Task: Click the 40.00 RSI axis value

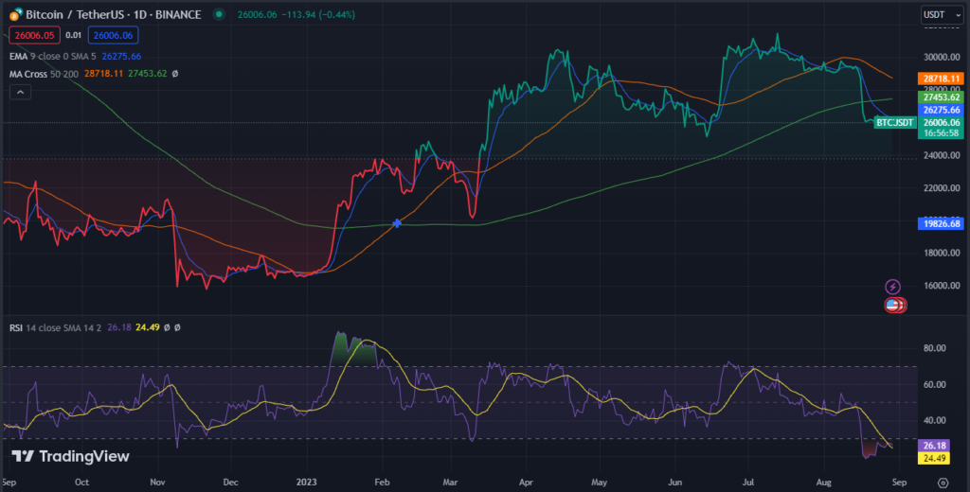Action: (935, 420)
